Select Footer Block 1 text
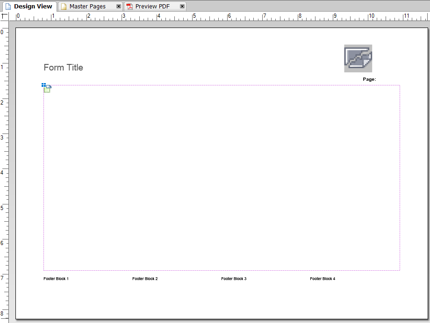430x323 pixels. click(56, 279)
